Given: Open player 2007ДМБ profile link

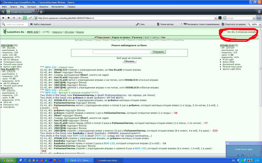Looking at the screenshot, I should coord(7,45).
